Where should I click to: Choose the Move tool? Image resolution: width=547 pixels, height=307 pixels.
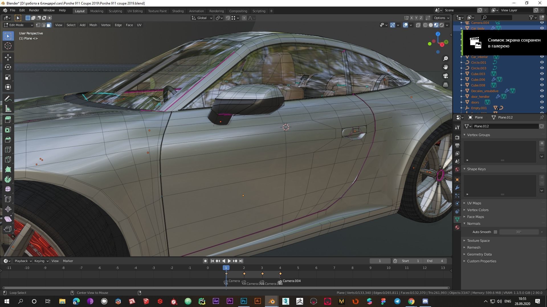pos(8,57)
